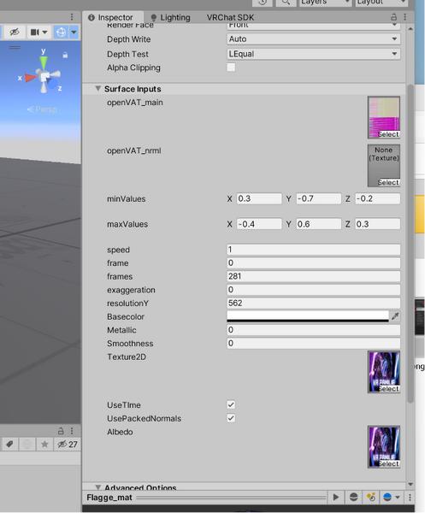The width and height of the screenshot is (425, 513).
Task: Click the green Y axis cone
Action: pyautogui.click(x=44, y=62)
